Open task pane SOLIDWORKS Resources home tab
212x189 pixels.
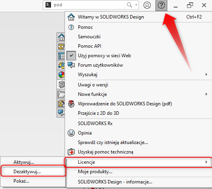(61, 37)
